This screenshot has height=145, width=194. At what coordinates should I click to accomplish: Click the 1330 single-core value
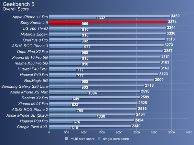(x=101, y=117)
